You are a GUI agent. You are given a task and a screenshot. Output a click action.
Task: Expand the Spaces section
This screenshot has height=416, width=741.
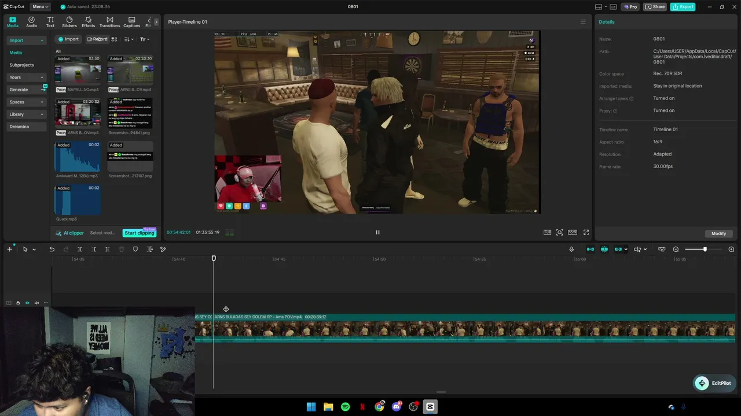(x=26, y=102)
